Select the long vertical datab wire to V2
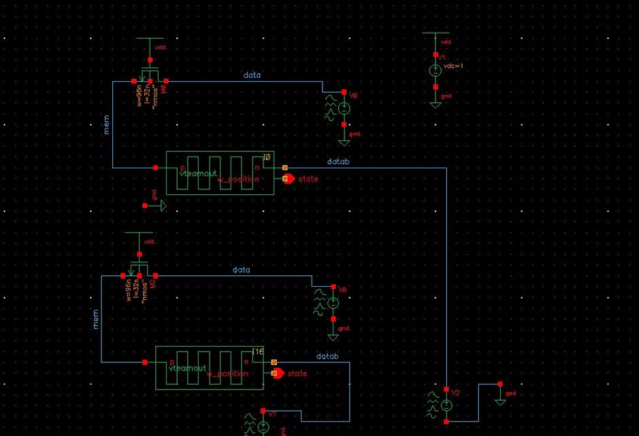This screenshot has height=436, width=639. point(446,277)
